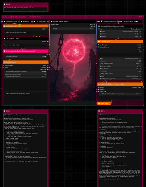Collapse the CR Index Increment node
146x187 pixels.
point(99,21)
